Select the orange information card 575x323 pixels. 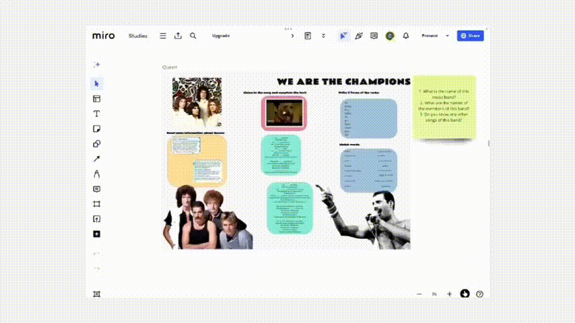[x=197, y=160]
